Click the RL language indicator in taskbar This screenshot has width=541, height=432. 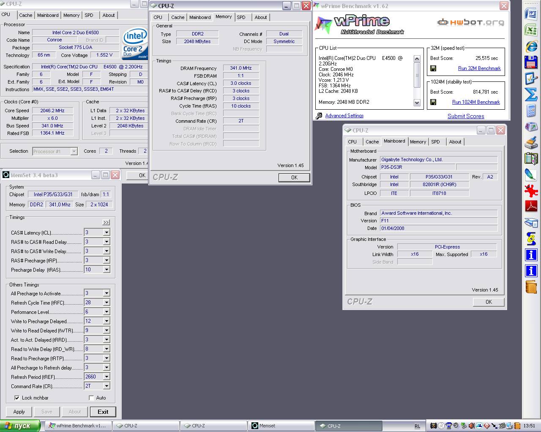click(x=417, y=426)
